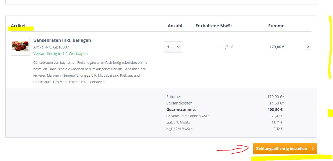
Task: Click the Versandfertig in 1-2 Werktagen notice
Action: tap(60, 54)
